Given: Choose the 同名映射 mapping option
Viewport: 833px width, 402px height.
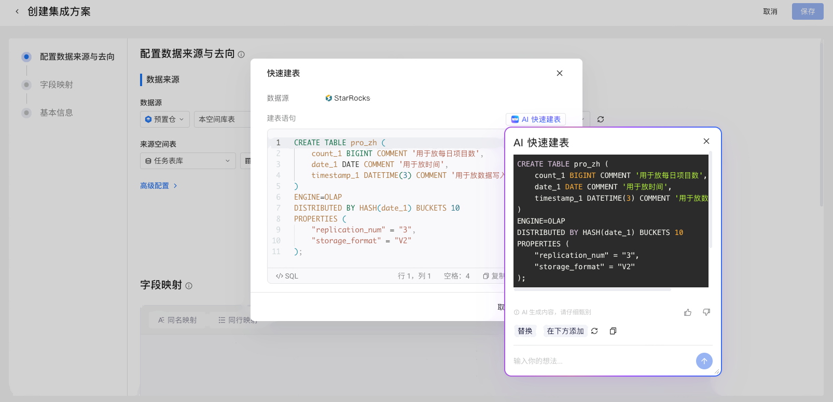Looking at the screenshot, I should coord(177,320).
